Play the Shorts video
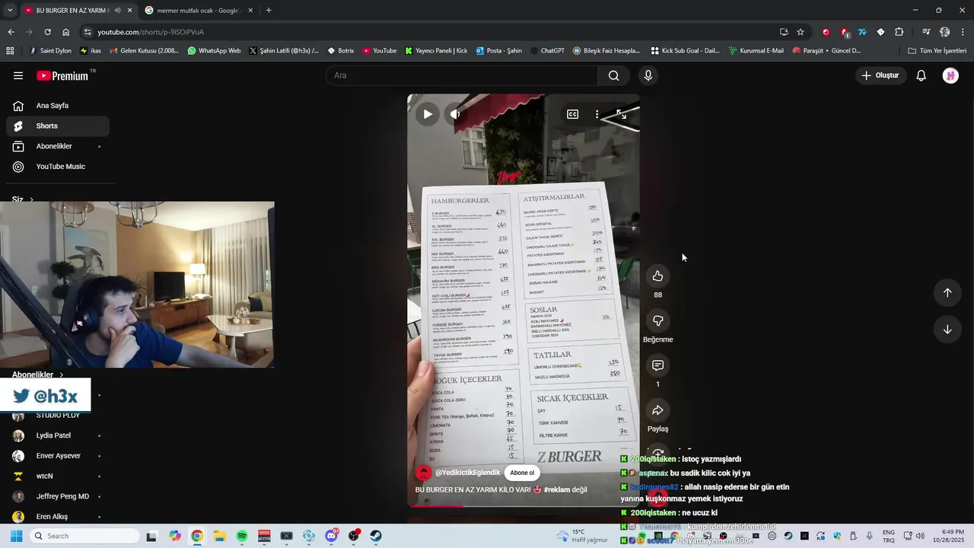 (428, 114)
